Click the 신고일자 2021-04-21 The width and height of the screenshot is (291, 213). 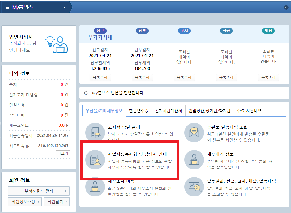click(x=100, y=56)
